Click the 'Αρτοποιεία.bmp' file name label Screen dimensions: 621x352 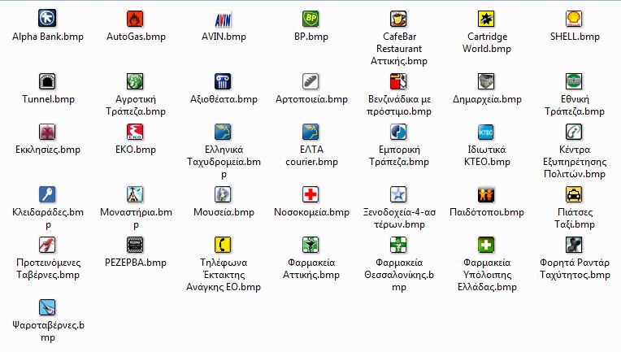[311, 99]
